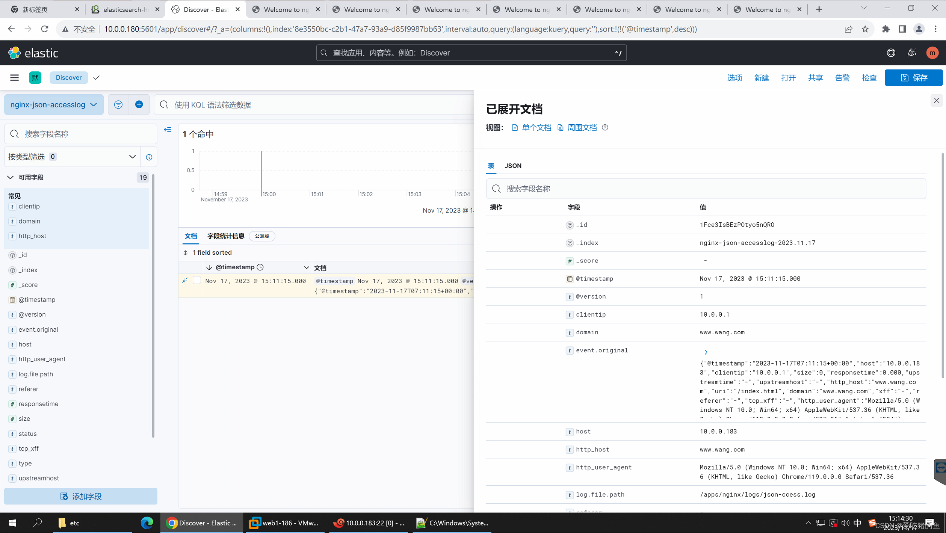Open the Kibana main navigation hamburger menu
Image resolution: width=946 pixels, height=533 pixels.
(x=14, y=77)
